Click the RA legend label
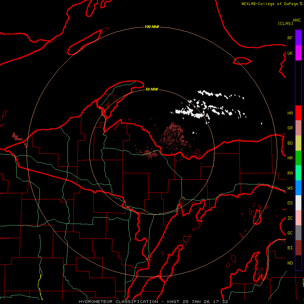 tap(290, 173)
